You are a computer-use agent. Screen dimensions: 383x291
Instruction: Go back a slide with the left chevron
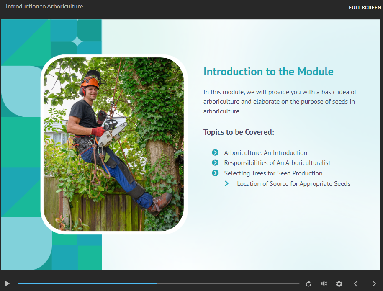coord(356,283)
